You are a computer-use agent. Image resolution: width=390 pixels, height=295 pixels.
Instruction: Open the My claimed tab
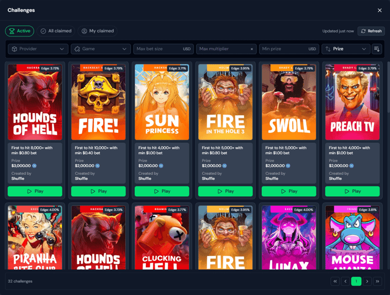[x=97, y=31]
